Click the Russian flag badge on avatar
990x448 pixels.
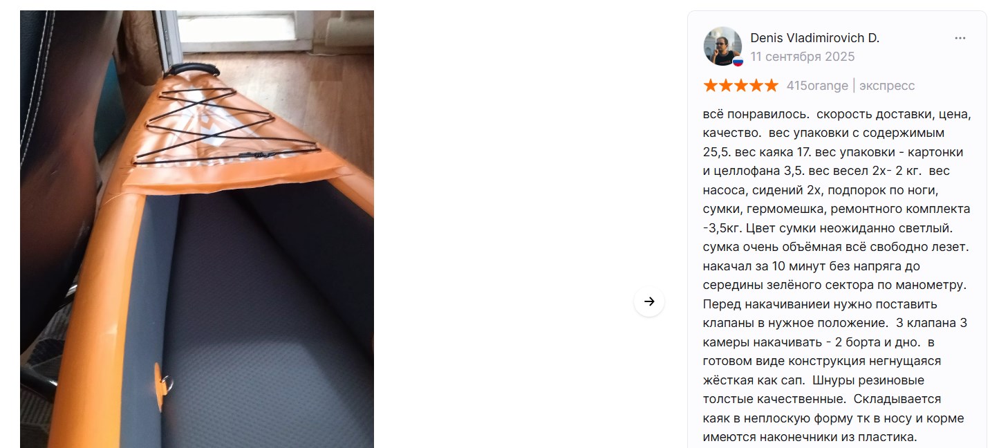click(x=738, y=62)
